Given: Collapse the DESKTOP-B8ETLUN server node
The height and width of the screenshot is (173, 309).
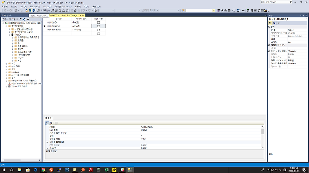Looking at the screenshot, I should [3, 23].
